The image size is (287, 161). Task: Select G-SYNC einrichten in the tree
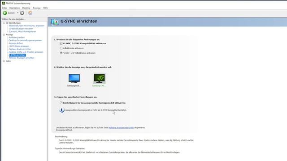pos(17,55)
